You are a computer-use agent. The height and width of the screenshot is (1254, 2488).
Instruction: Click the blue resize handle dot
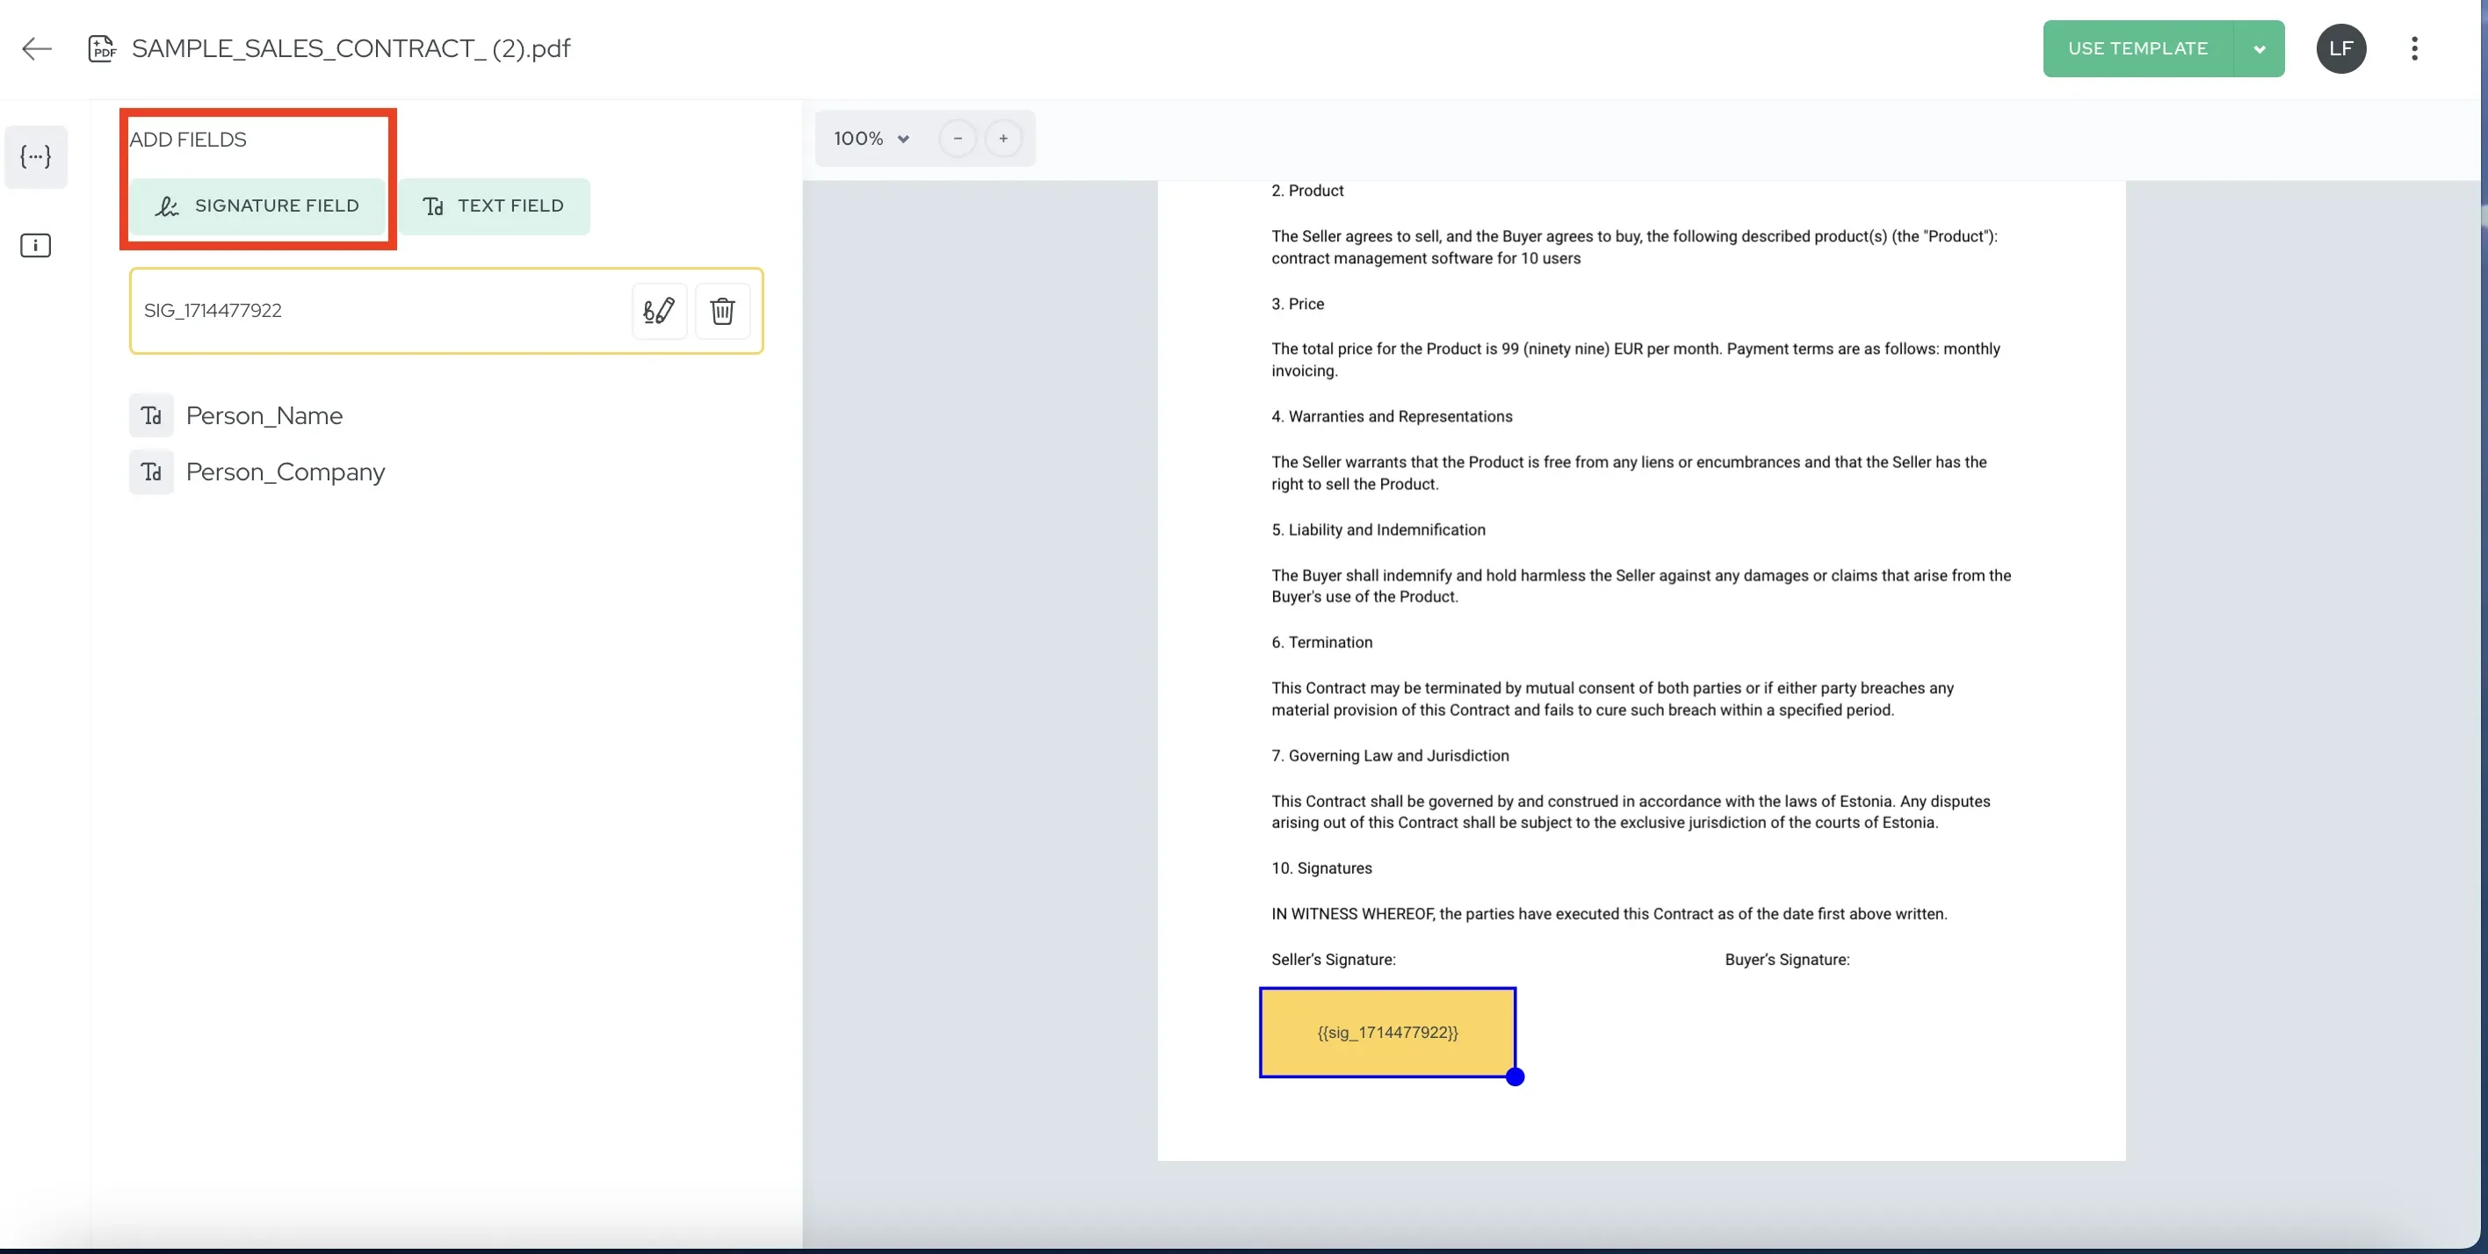click(1515, 1077)
